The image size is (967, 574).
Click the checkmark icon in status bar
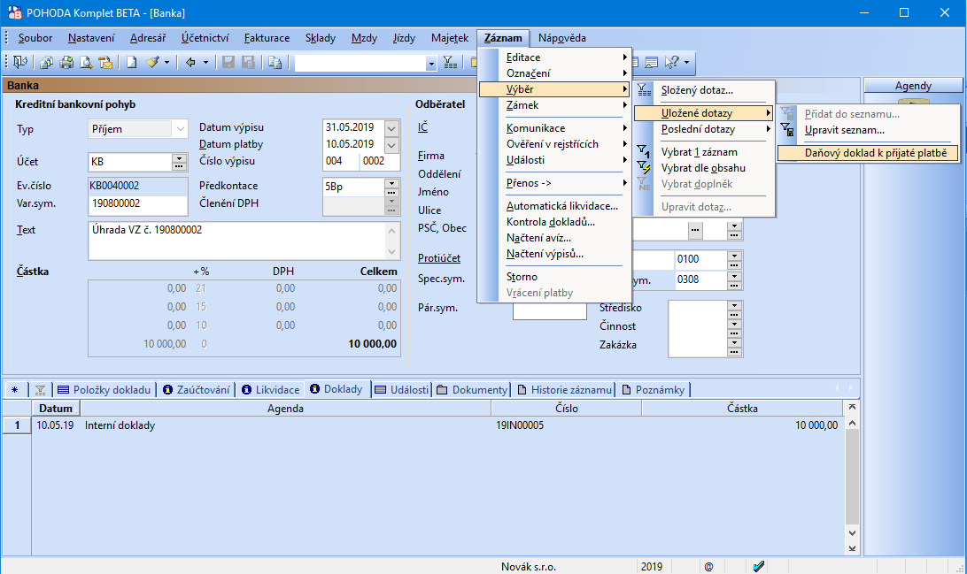(x=759, y=566)
